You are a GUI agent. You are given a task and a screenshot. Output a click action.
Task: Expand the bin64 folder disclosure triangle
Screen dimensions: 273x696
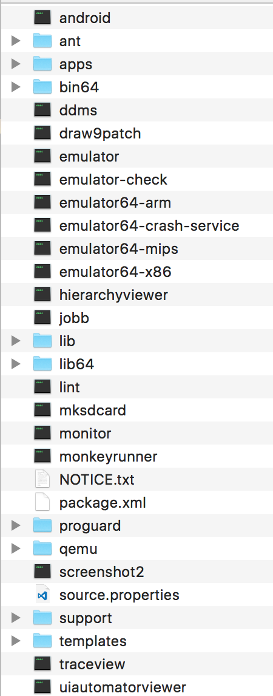16,87
